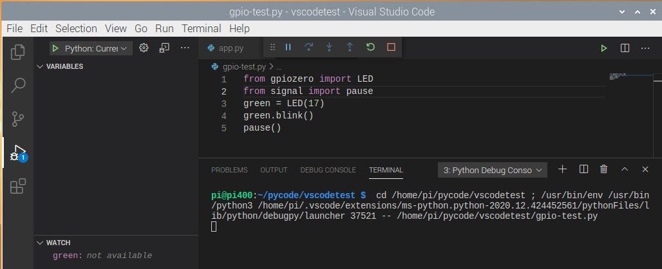Restart the debug session
The width and height of the screenshot is (662, 269).
pos(370,47)
